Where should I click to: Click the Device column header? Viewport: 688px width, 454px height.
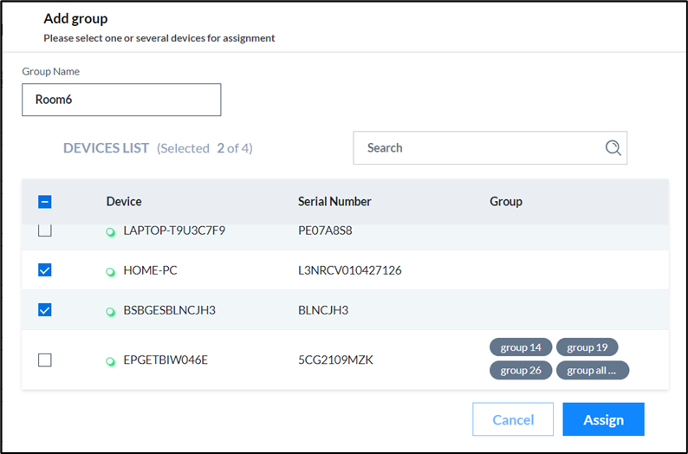pyautogui.click(x=124, y=201)
